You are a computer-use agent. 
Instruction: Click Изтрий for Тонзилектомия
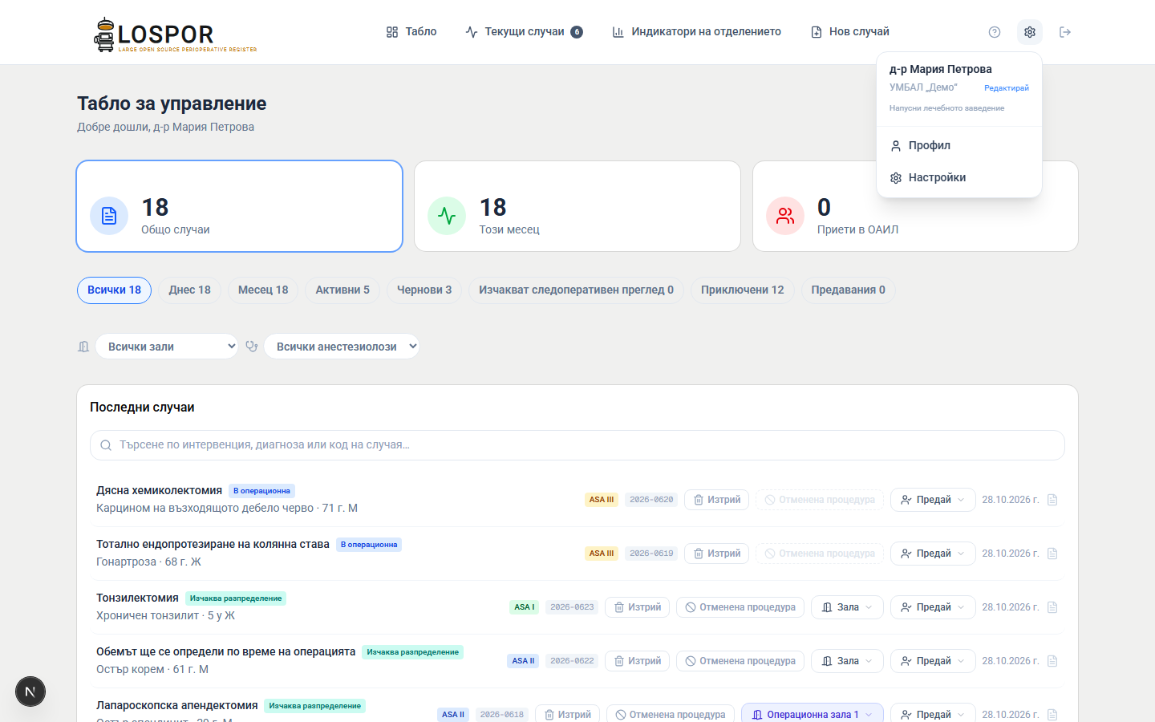coord(638,607)
